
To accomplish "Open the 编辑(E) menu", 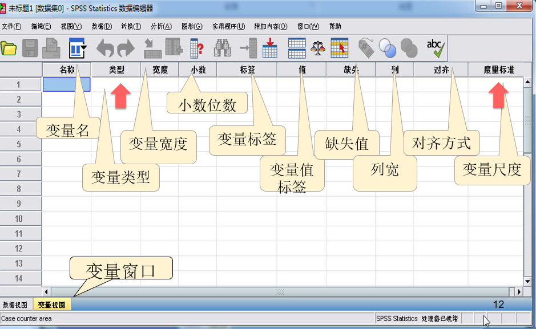I will click(x=41, y=26).
